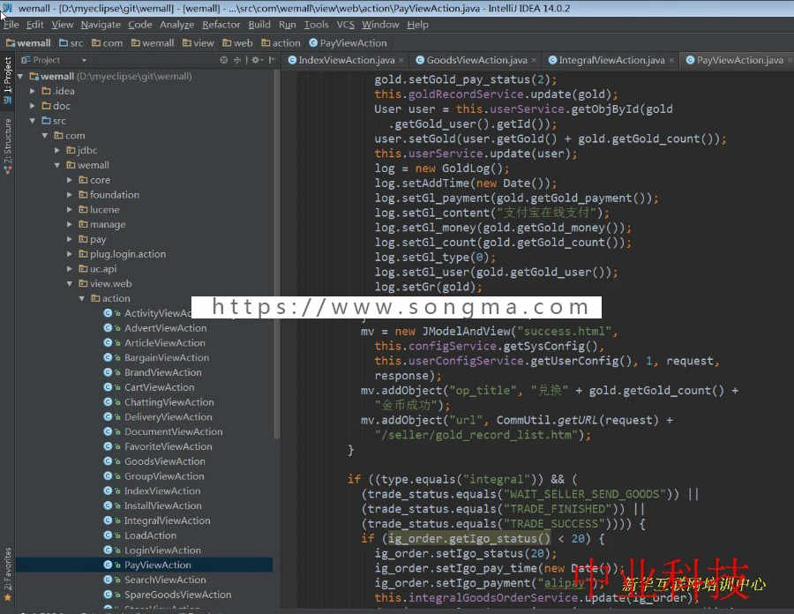Click the line log.setGr(gold); in editor

click(429, 287)
